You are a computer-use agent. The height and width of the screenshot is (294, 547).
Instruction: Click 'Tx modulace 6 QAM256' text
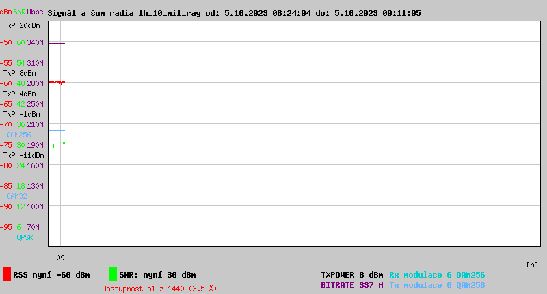click(437, 285)
